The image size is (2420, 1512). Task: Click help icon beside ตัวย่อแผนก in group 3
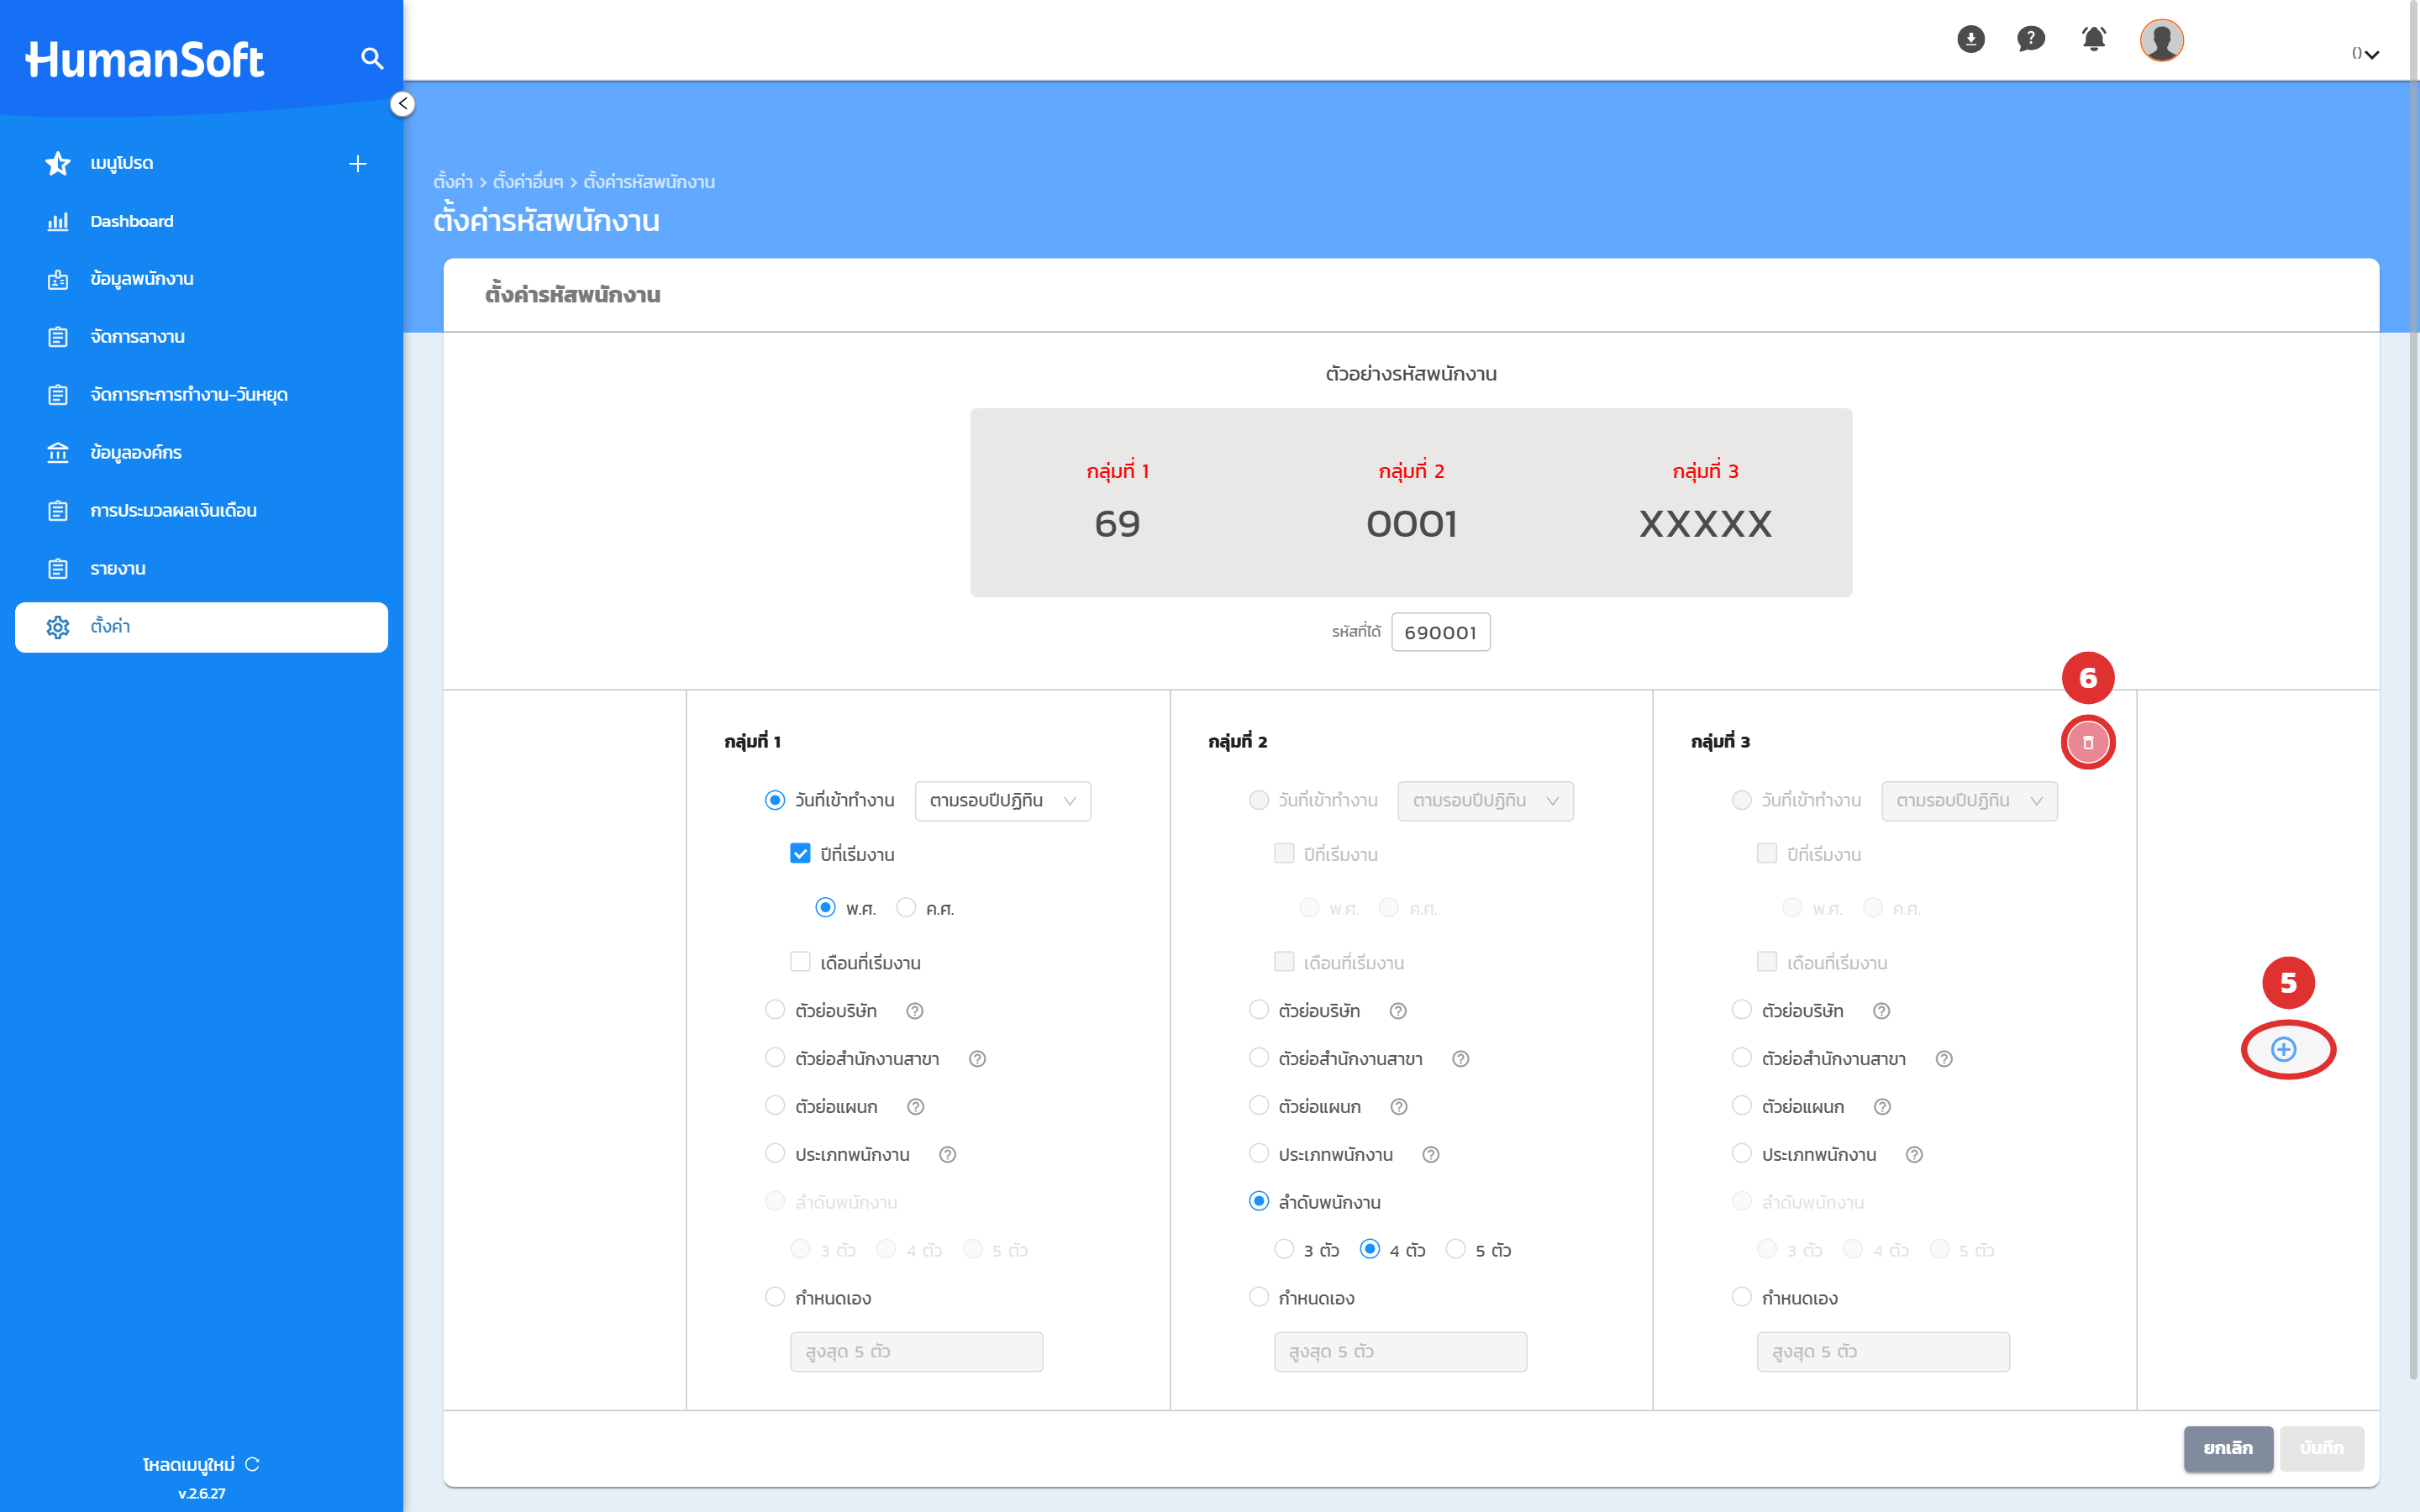pyautogui.click(x=1882, y=1107)
